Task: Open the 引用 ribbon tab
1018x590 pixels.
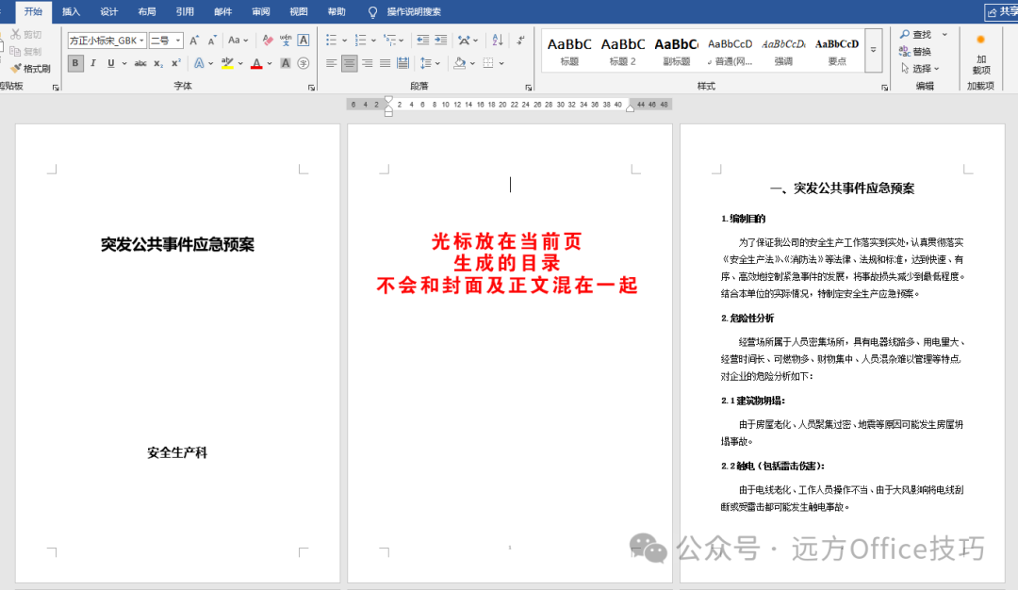Action: click(x=185, y=11)
